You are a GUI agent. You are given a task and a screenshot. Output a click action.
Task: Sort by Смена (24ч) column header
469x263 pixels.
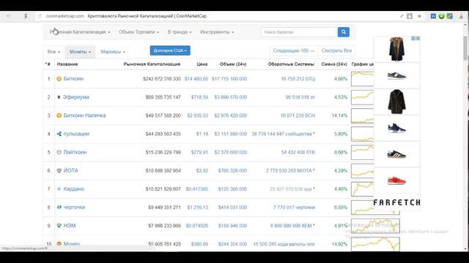coord(334,64)
